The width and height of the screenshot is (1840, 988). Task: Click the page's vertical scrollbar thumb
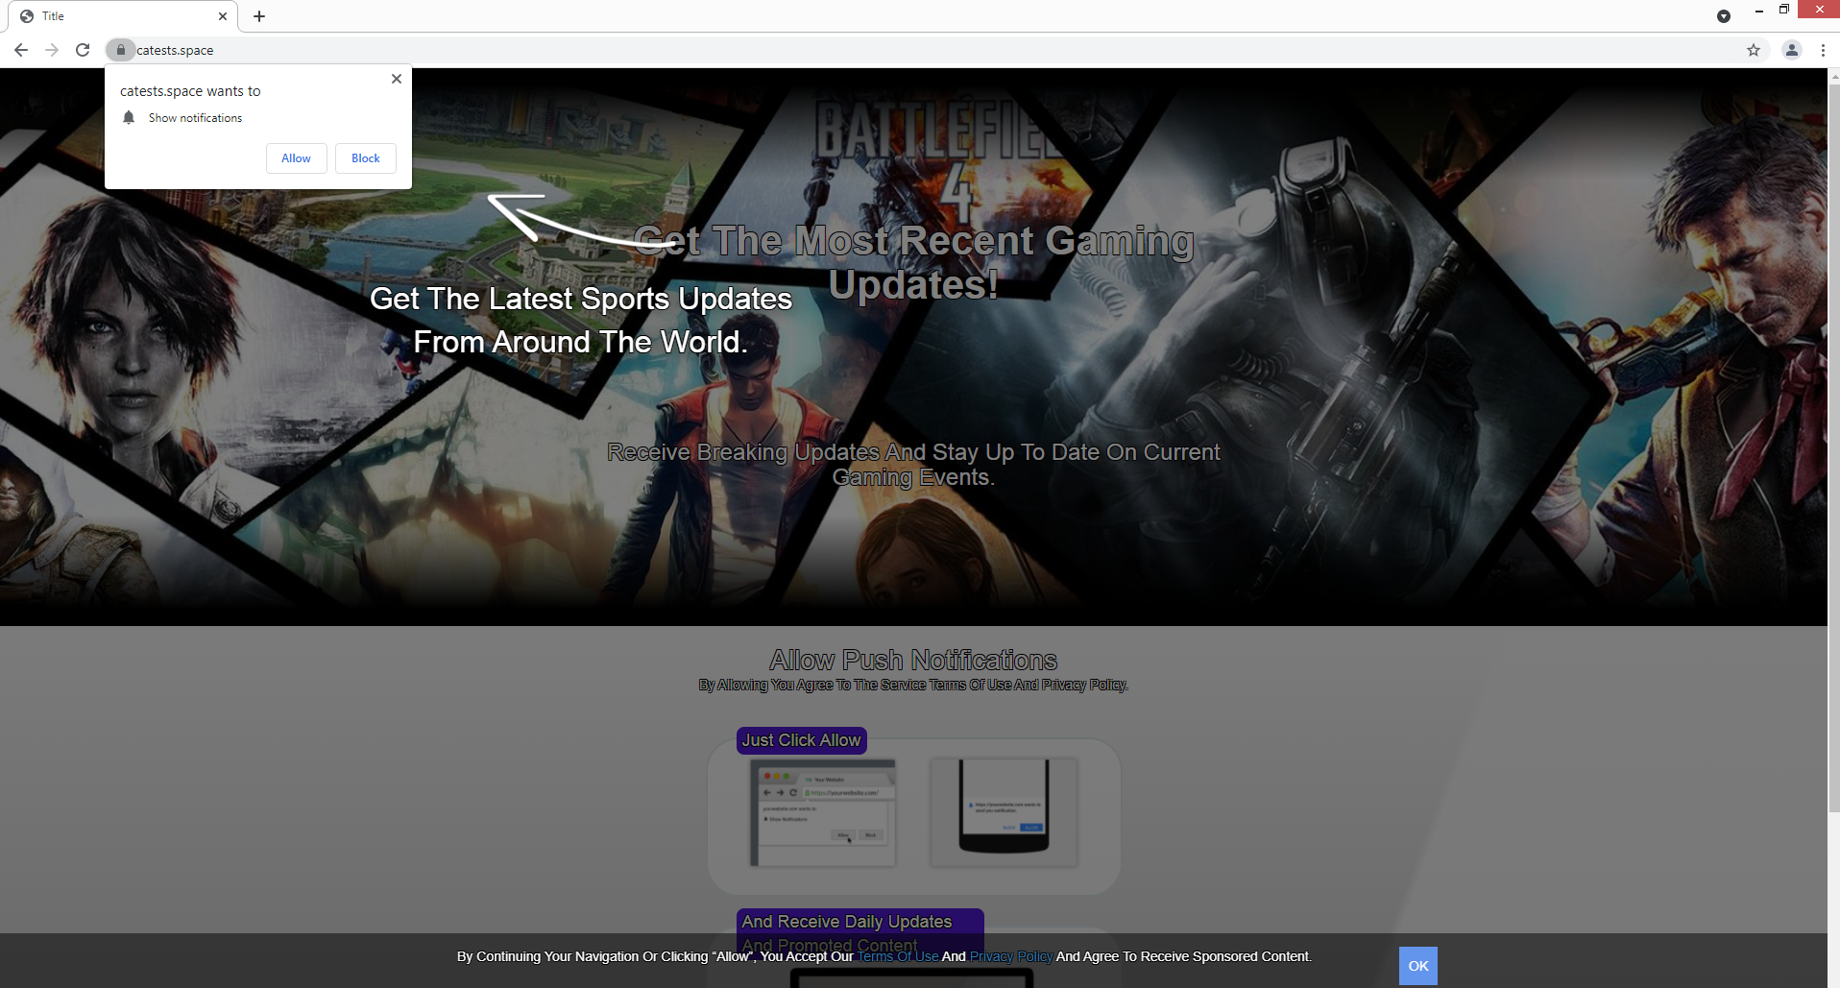click(x=1833, y=448)
